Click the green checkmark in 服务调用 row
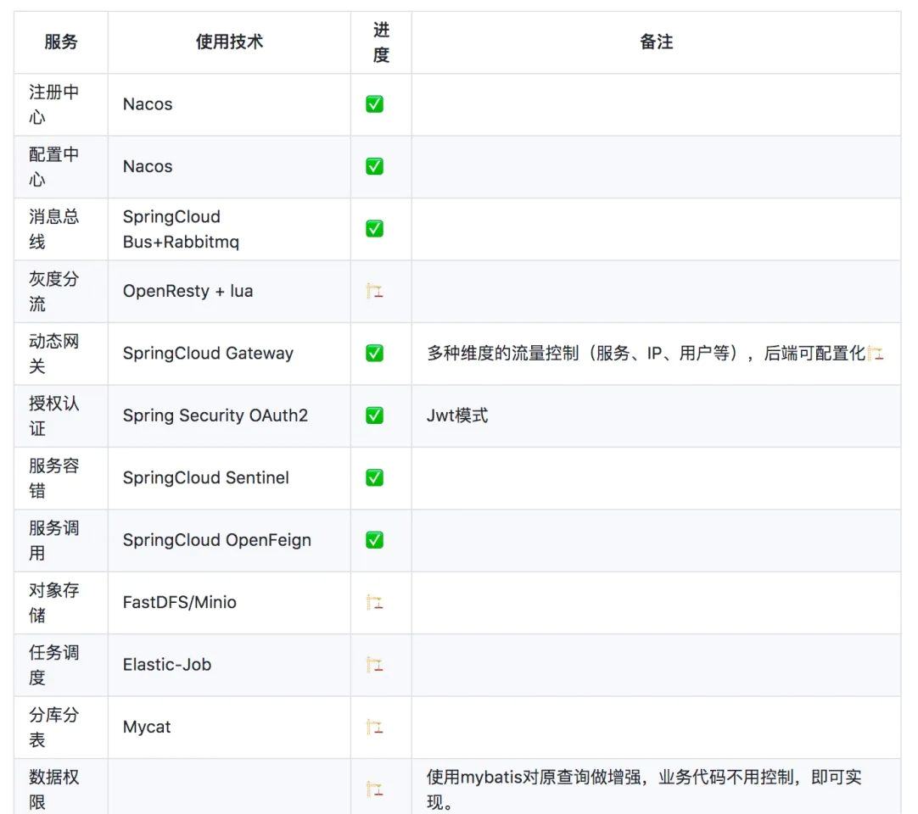Image resolution: width=918 pixels, height=814 pixels. point(375,539)
